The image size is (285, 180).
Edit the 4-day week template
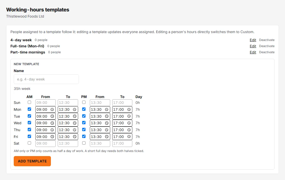253,40
